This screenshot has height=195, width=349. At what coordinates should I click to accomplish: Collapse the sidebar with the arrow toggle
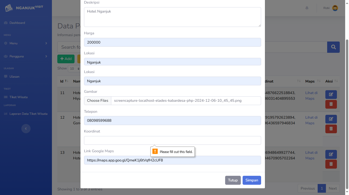26,129
